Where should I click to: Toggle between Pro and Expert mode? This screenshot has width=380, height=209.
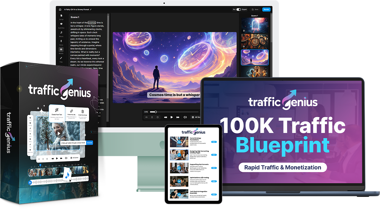(239, 9)
